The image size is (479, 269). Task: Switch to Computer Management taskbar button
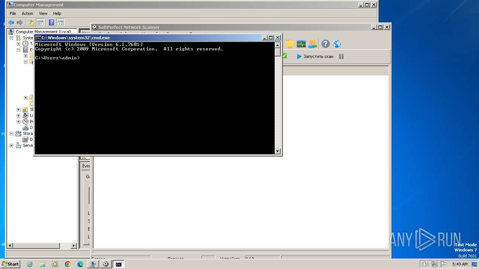[x=93, y=264]
